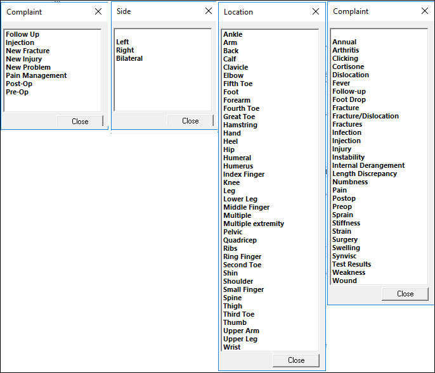Image resolution: width=435 pixels, height=373 pixels.
Task: Pick 'Test Results' complaint
Action: click(x=351, y=264)
